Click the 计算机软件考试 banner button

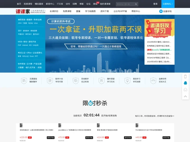(61, 21)
